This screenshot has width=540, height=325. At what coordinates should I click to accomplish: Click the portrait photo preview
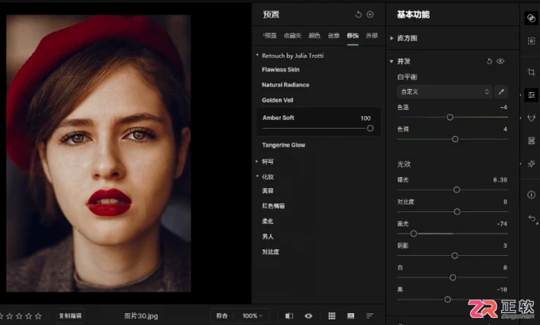click(98, 153)
